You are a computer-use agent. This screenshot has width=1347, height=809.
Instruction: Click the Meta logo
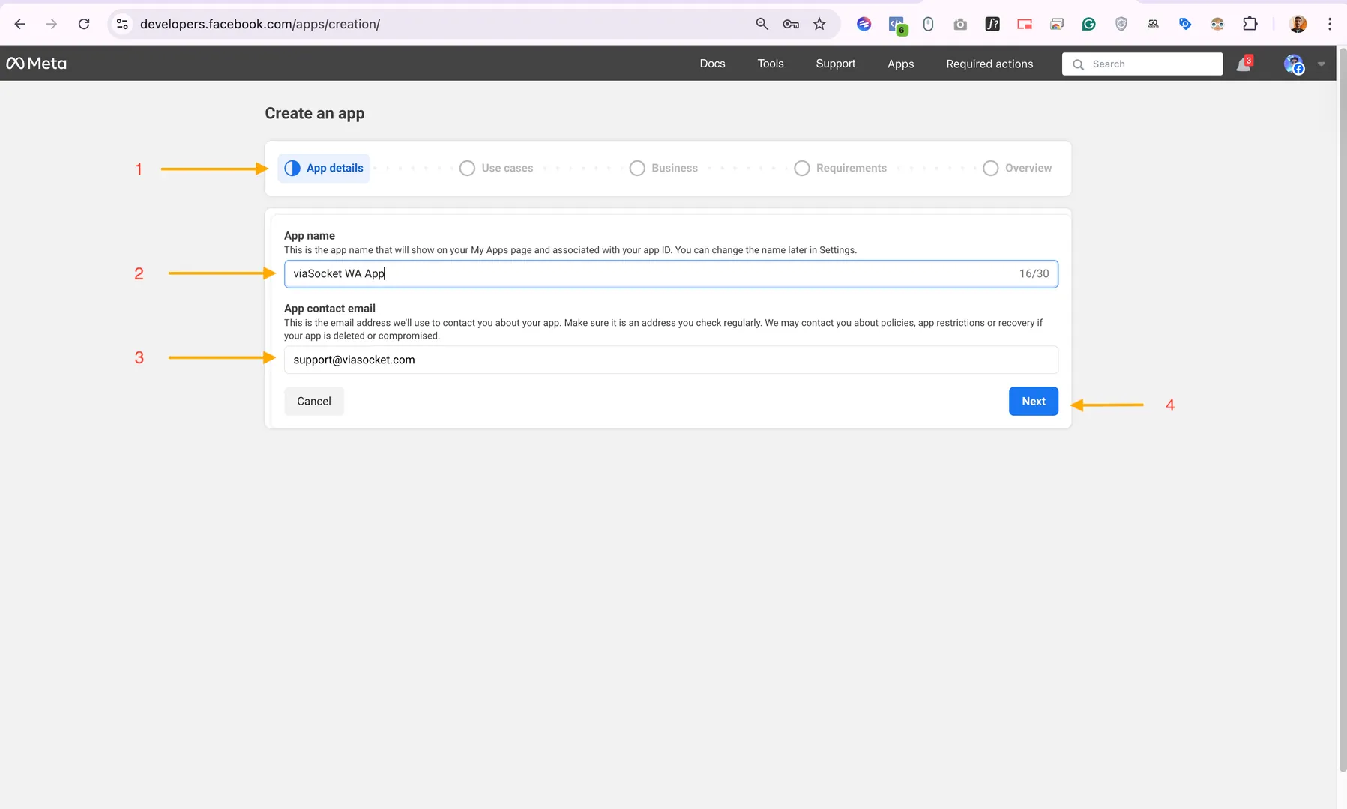37,64
